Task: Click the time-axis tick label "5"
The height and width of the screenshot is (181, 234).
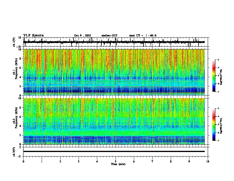Action: click(116, 161)
